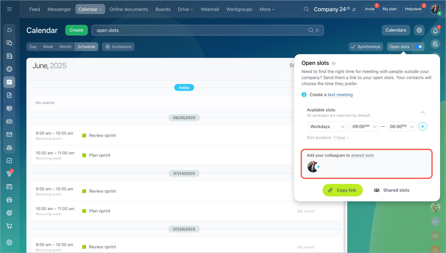
Task: Add another time slot with plus icon
Action: (422, 127)
